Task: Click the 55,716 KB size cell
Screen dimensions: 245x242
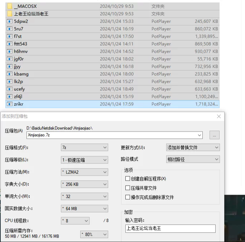Action: click(x=207, y=59)
